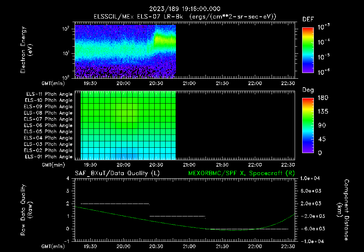Select the ELS-08 Pitch Angle row label
The height and width of the screenshot is (252, 364).
point(48,113)
